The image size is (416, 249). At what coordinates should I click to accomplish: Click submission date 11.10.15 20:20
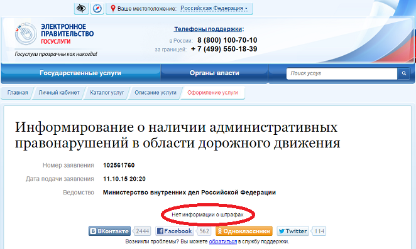(124, 179)
